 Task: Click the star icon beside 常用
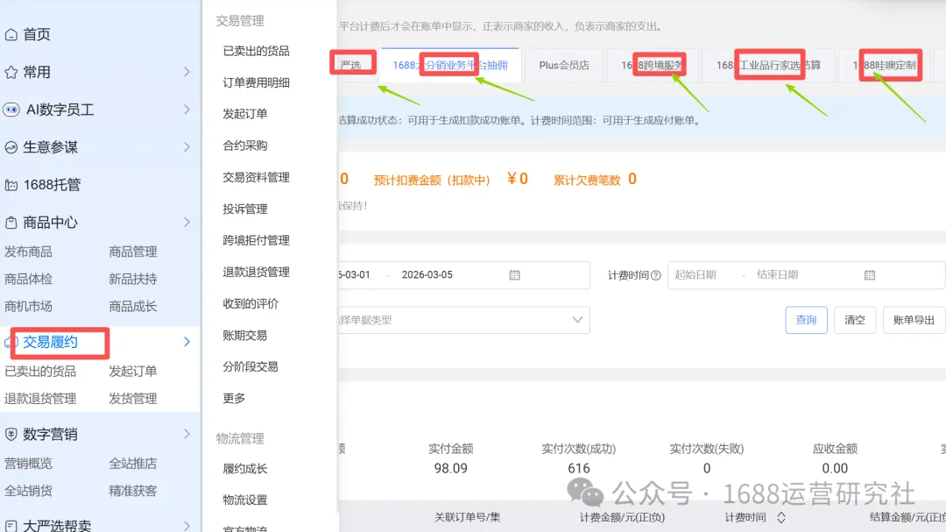coord(11,73)
